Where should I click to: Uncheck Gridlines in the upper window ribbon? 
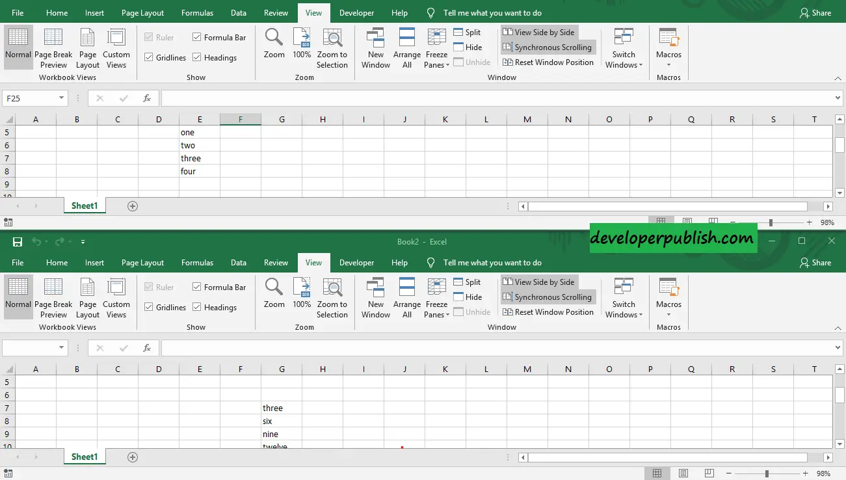[149, 58]
